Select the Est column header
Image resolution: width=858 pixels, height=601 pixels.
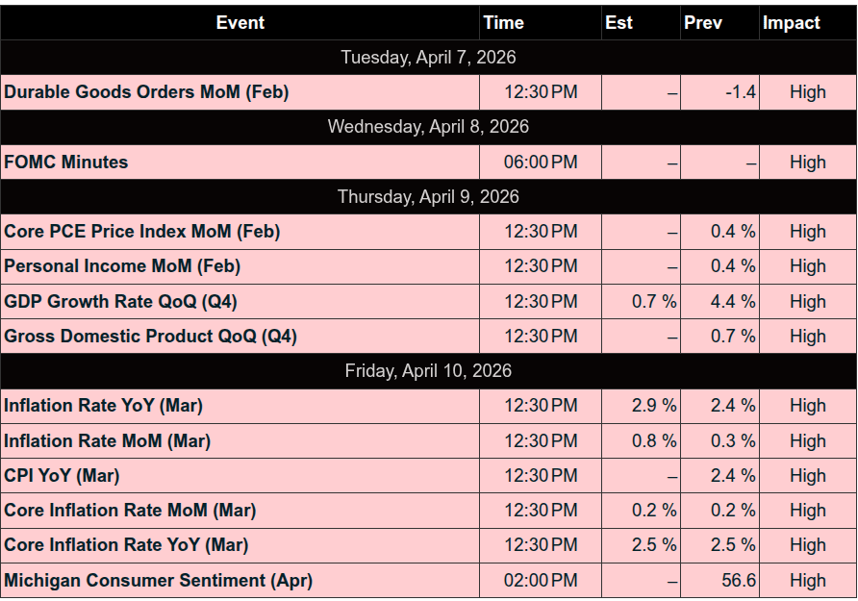pos(618,23)
